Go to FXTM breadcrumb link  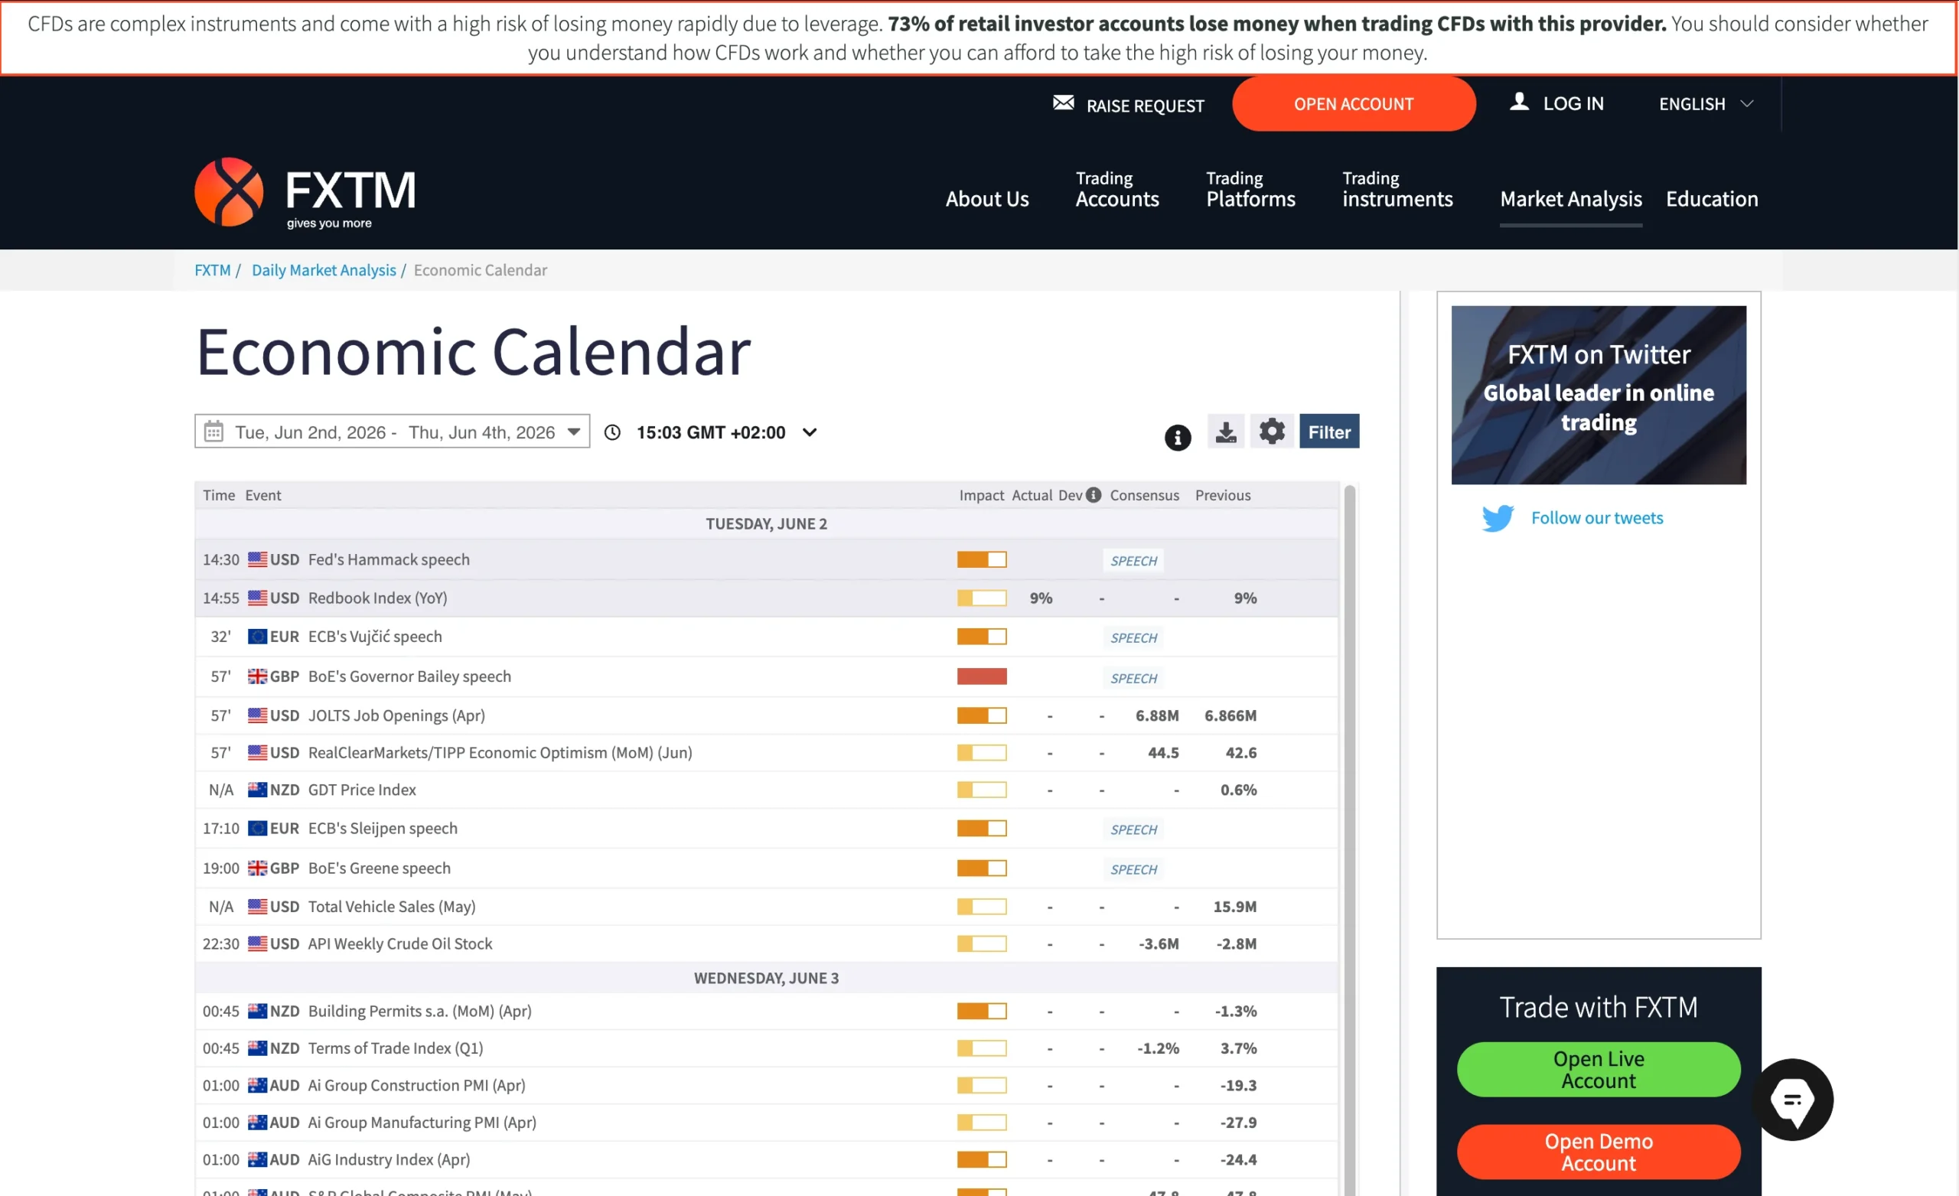click(x=212, y=270)
